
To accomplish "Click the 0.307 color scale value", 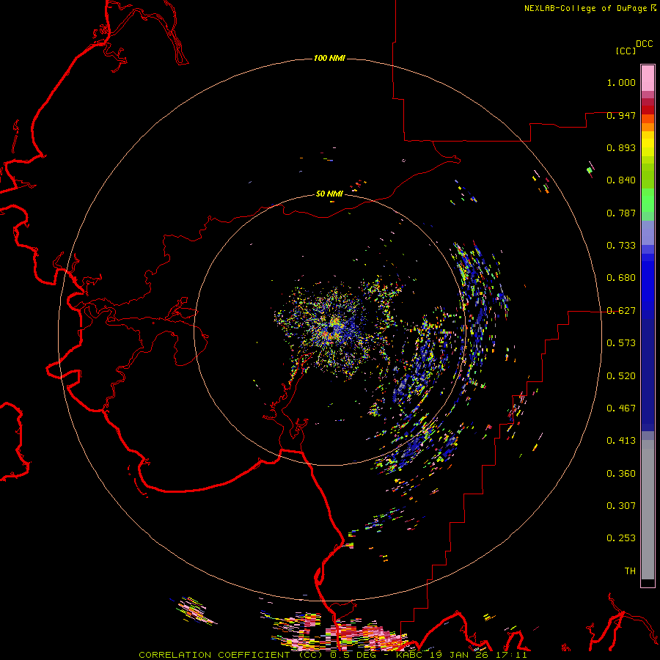I will 621,506.
